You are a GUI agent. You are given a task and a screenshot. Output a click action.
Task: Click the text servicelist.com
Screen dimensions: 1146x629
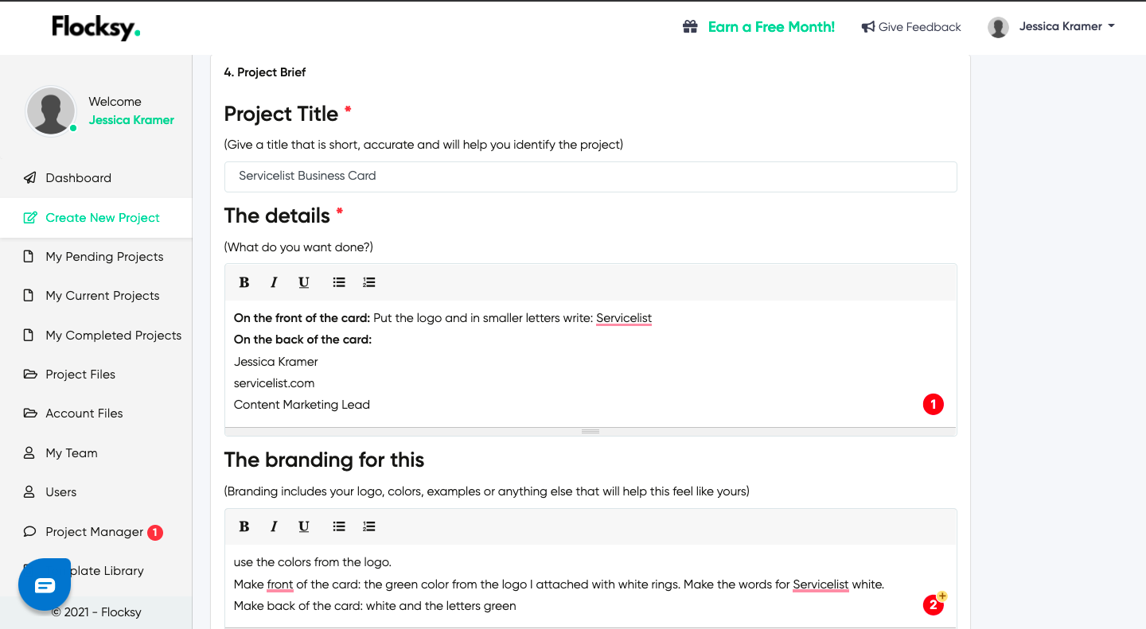(x=274, y=383)
